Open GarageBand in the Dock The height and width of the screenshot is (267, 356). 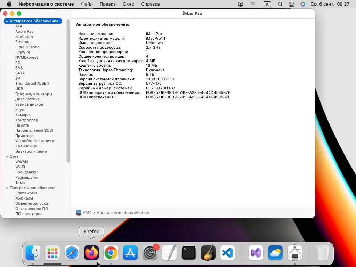tap(208, 253)
